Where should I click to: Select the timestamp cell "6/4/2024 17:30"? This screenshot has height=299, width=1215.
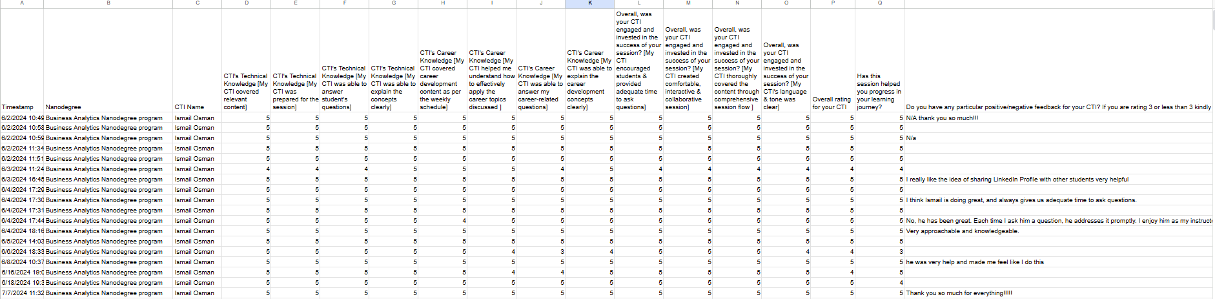tap(22, 200)
